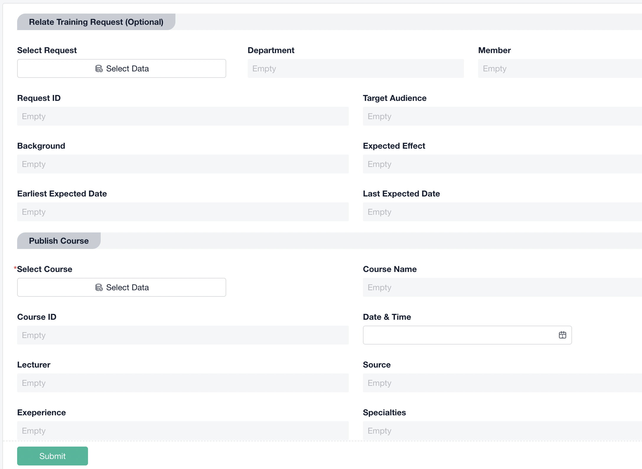Image resolution: width=642 pixels, height=469 pixels.
Task: Click the database icon next to Select Data button
Action: [98, 68]
